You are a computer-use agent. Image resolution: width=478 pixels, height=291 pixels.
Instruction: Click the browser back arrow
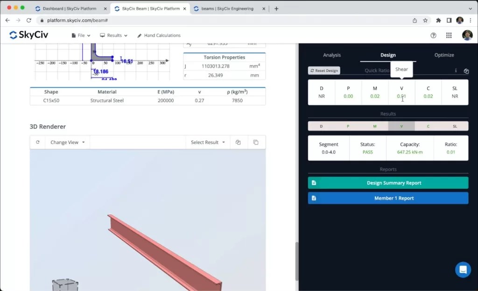point(7,20)
